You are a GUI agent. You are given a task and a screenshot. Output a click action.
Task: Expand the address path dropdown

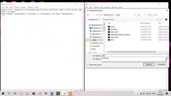pyautogui.click(x=135, y=15)
